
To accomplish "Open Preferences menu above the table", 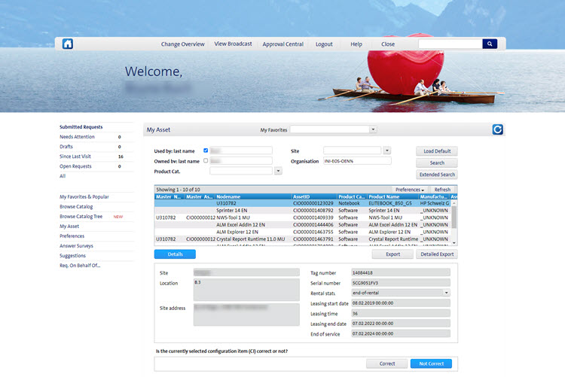I will click(409, 190).
